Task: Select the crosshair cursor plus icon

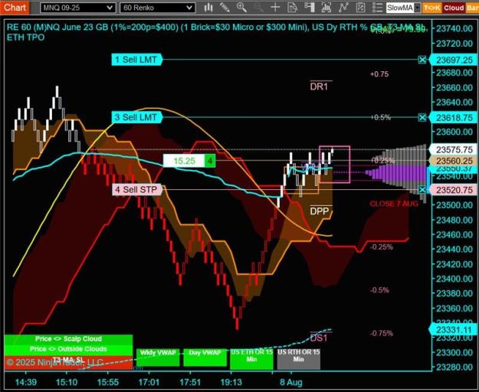Action: click(x=275, y=8)
